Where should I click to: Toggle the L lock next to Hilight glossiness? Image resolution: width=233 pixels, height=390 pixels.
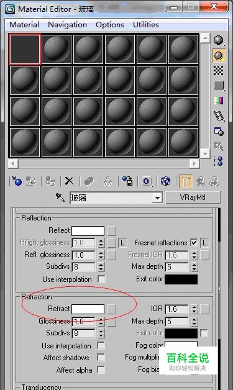pyautogui.click(x=122, y=242)
